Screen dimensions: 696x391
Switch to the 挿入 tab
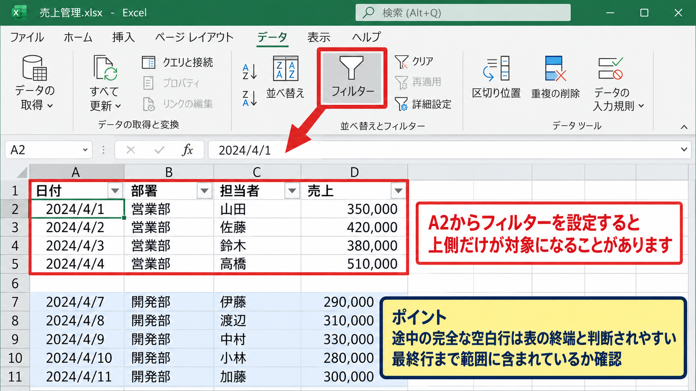123,37
